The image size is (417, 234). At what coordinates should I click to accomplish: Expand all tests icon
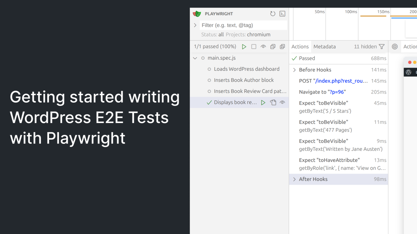coord(282,46)
